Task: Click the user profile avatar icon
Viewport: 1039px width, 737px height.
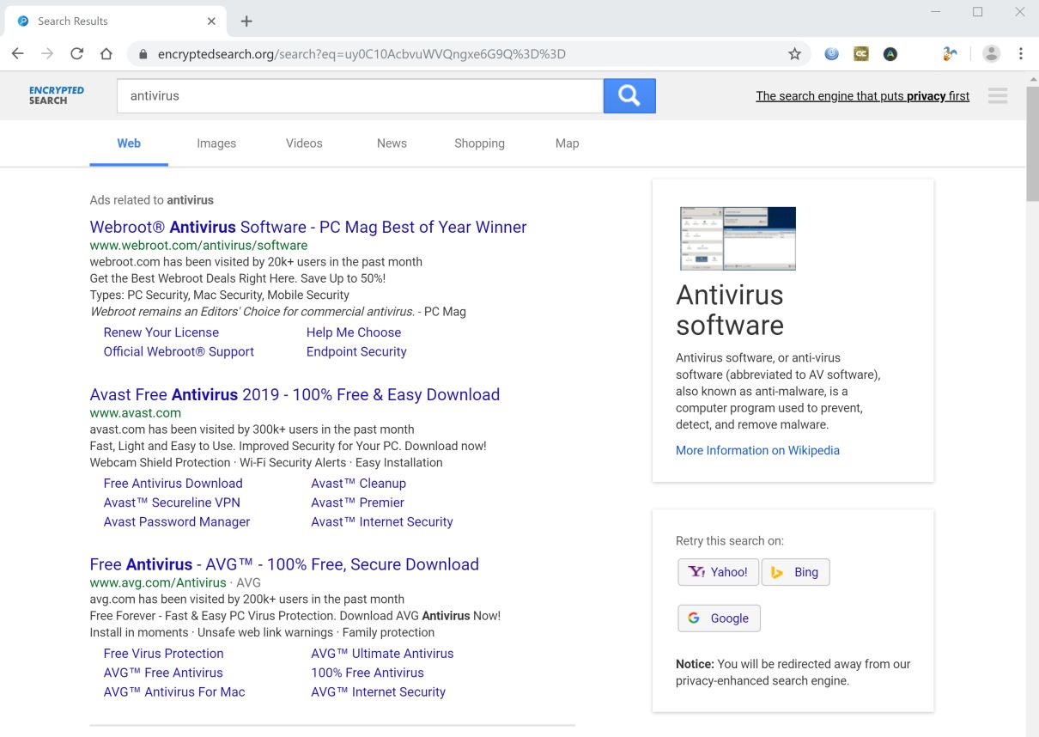Action: point(991,54)
